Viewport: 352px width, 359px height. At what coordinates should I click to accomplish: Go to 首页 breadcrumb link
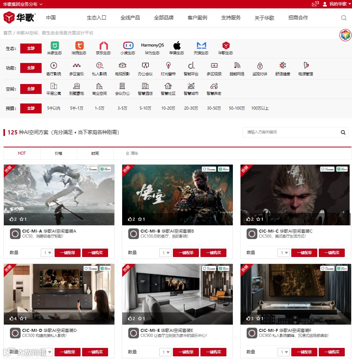8,33
